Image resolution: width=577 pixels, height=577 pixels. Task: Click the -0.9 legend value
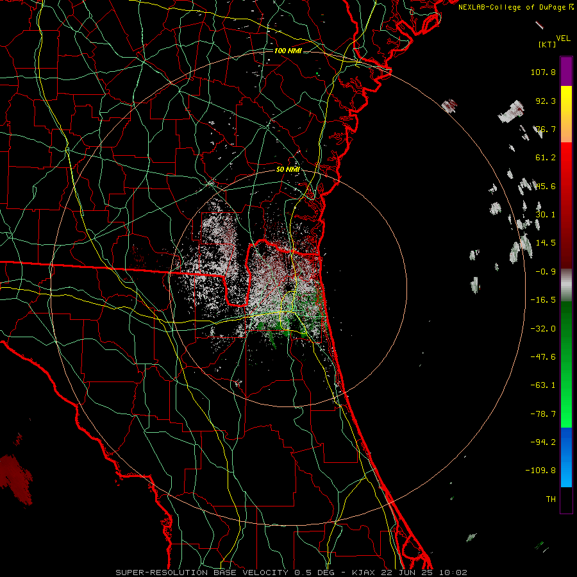click(546, 271)
